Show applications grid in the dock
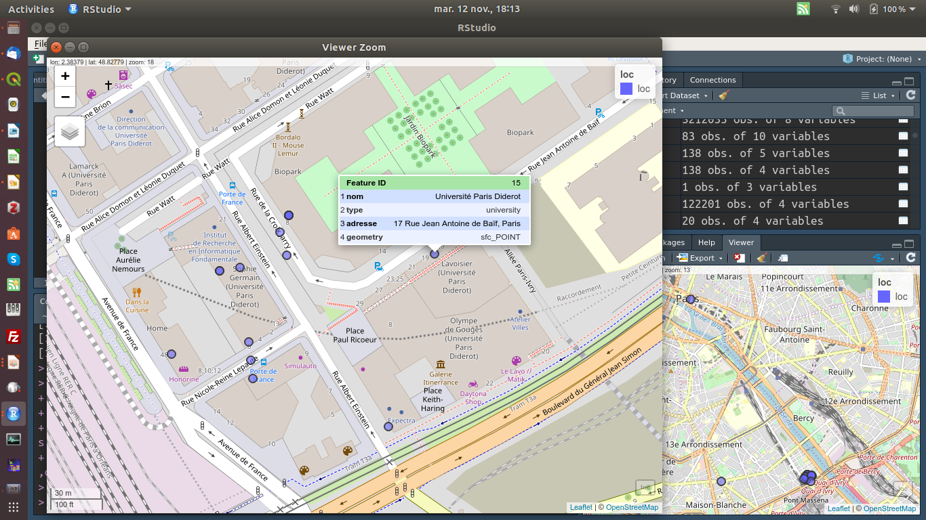This screenshot has width=926, height=520. click(14, 507)
